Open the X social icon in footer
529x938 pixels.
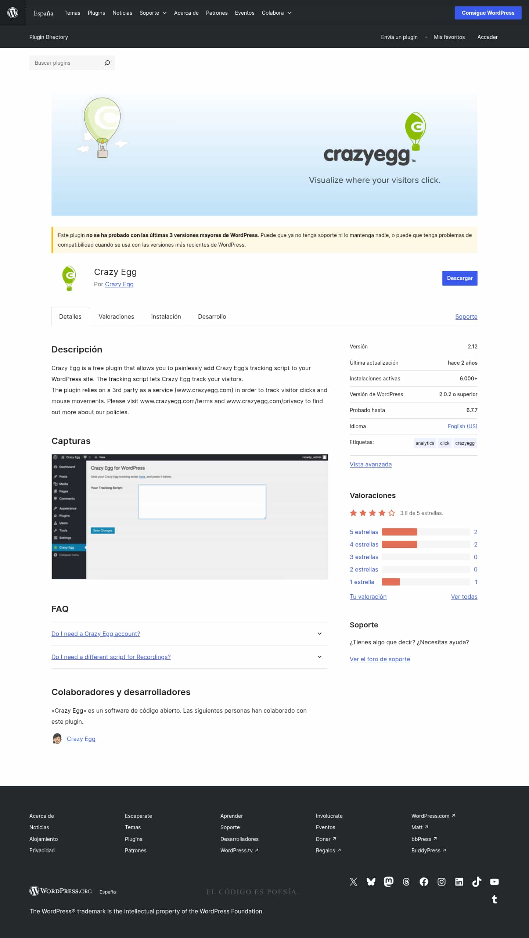click(x=353, y=881)
